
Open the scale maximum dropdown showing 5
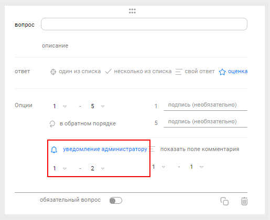coord(98,106)
